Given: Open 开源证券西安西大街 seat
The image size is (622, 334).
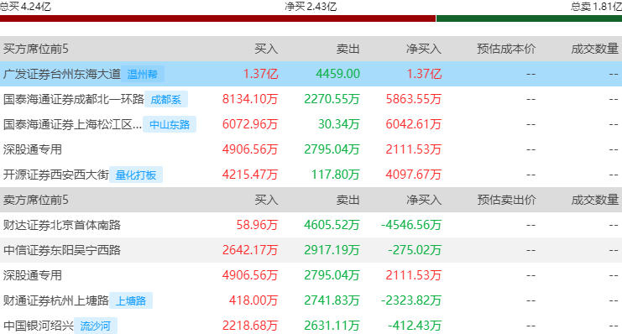Looking at the screenshot, I should [56, 175].
